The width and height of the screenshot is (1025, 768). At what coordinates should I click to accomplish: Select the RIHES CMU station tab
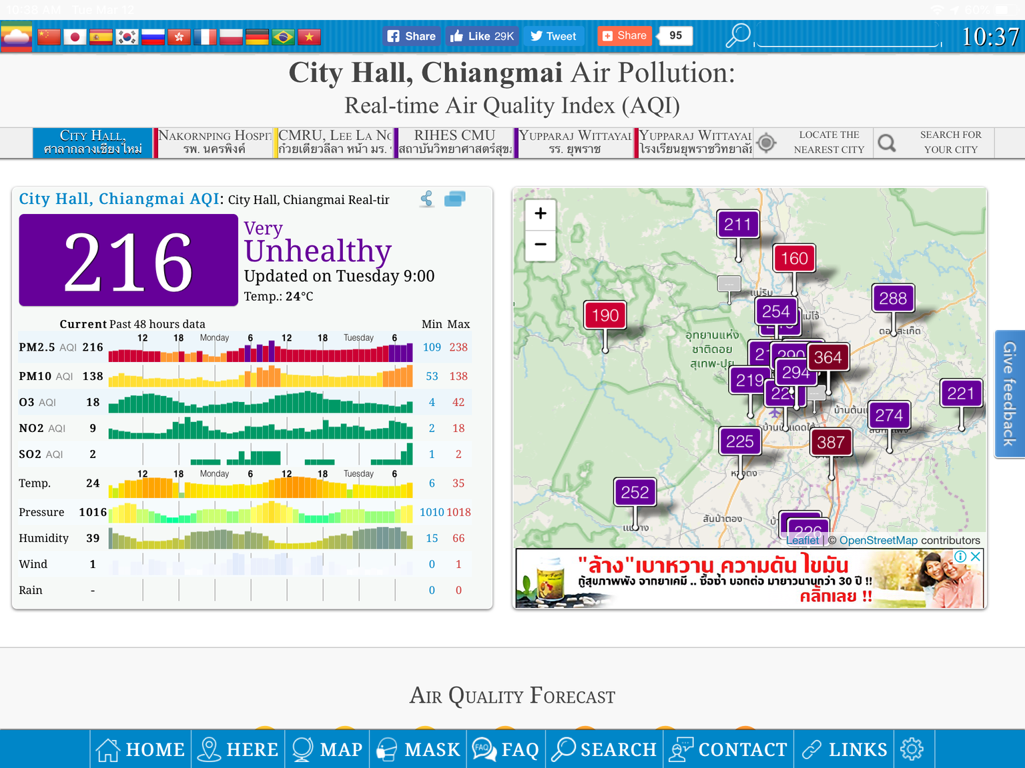coord(454,143)
